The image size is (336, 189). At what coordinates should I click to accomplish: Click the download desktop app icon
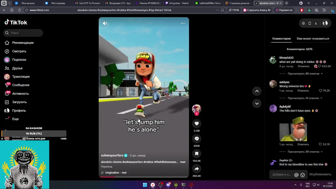(x=316, y=23)
